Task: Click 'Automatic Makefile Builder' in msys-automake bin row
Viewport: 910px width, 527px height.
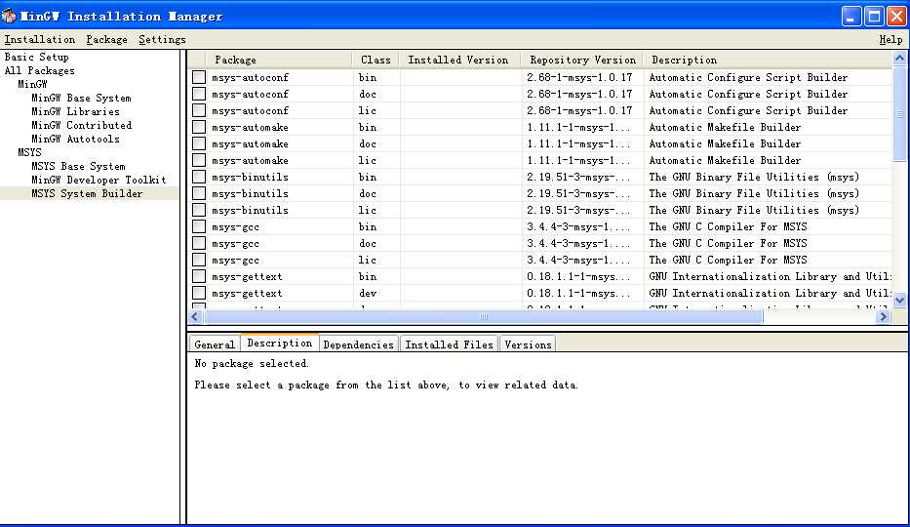Action: (725, 127)
